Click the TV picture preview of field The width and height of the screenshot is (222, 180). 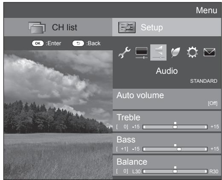pyautogui.click(x=58, y=115)
